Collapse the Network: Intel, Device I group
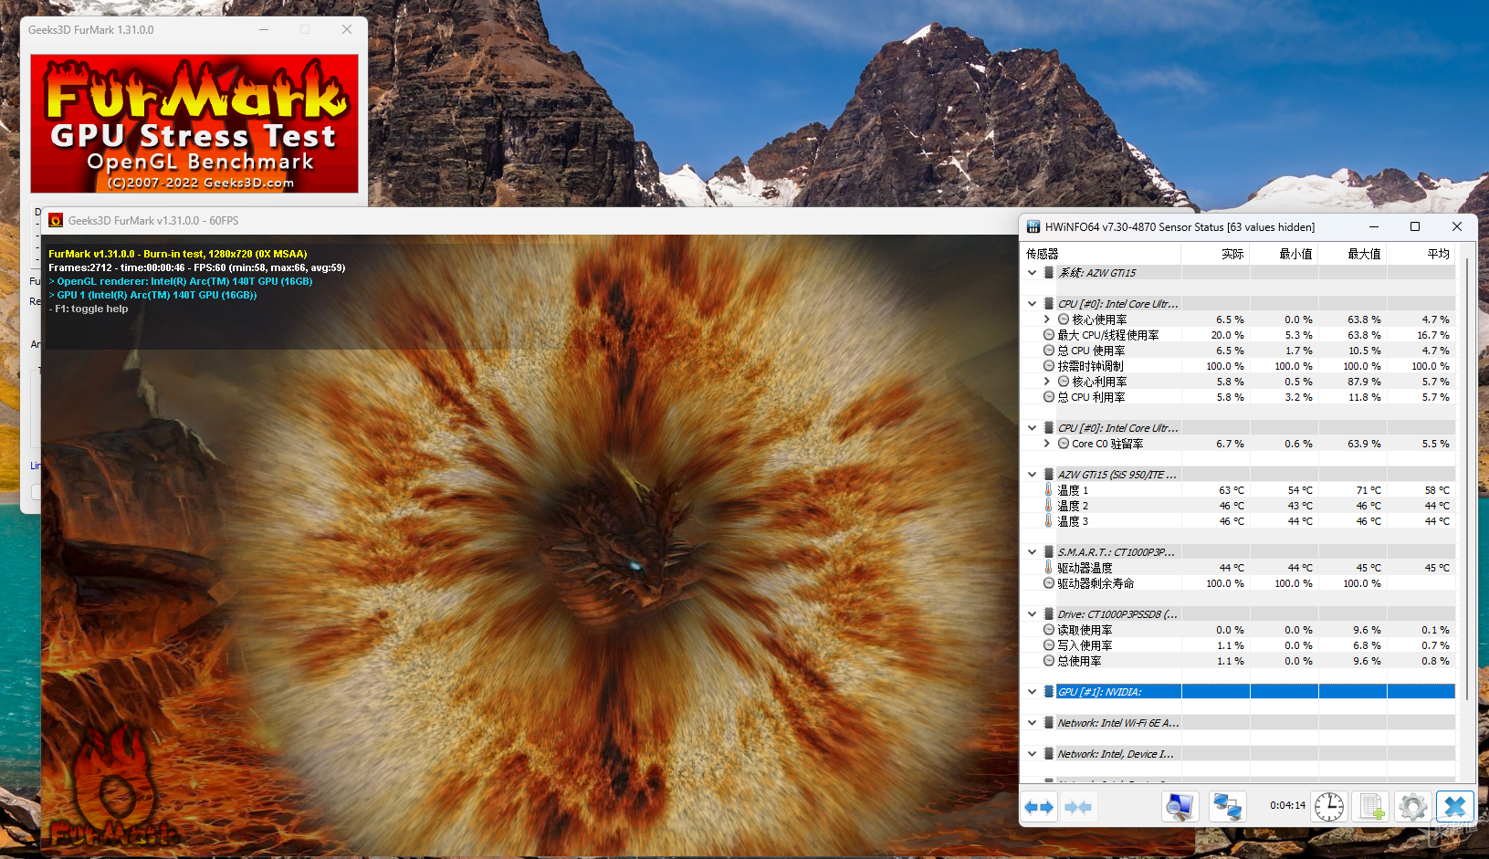Viewport: 1489px width, 859px height. click(1033, 754)
